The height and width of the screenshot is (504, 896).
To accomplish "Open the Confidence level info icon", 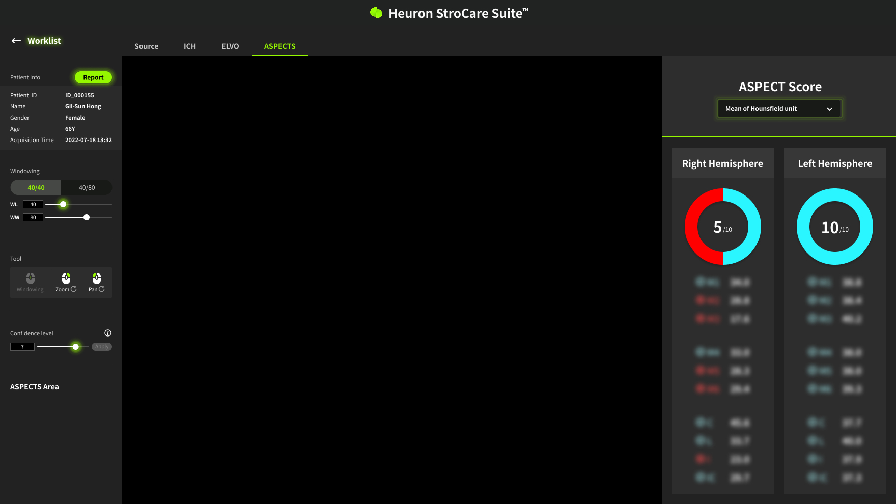I will pos(108,333).
